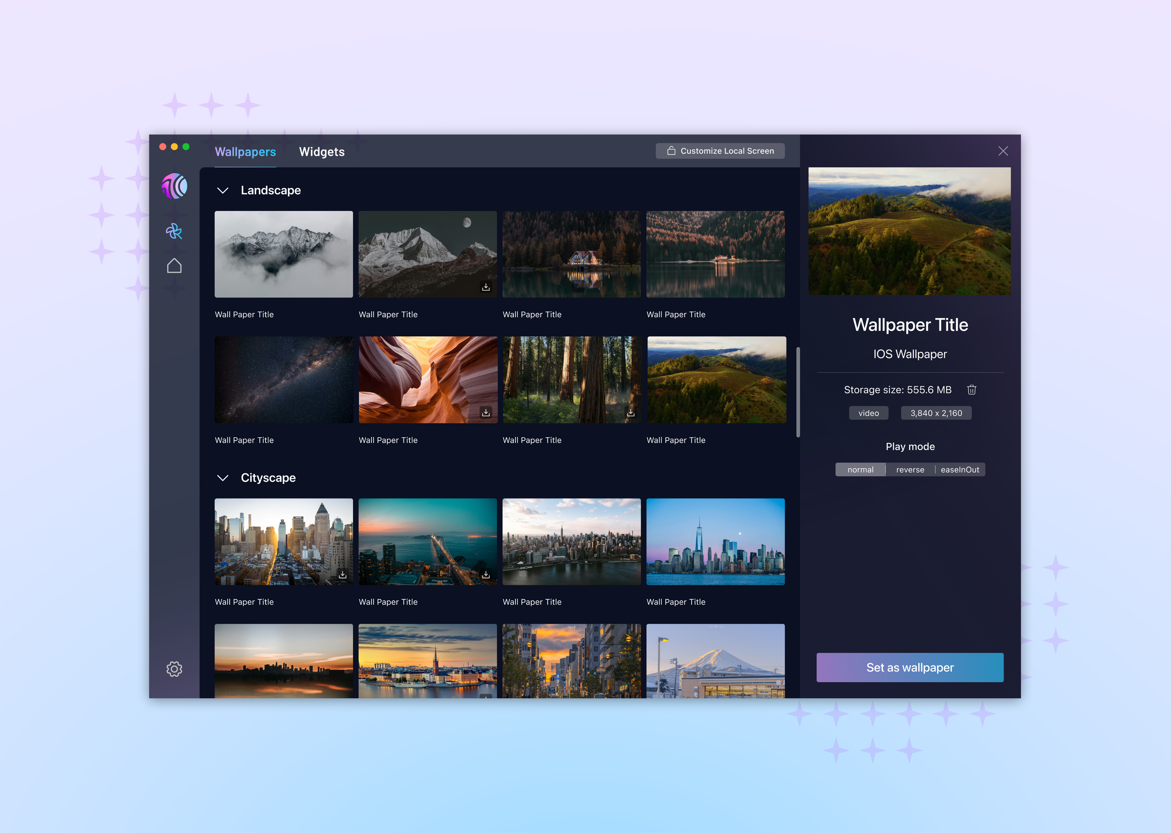Click the pinwheel icon in sidebar
The image size is (1171, 833).
(x=174, y=231)
